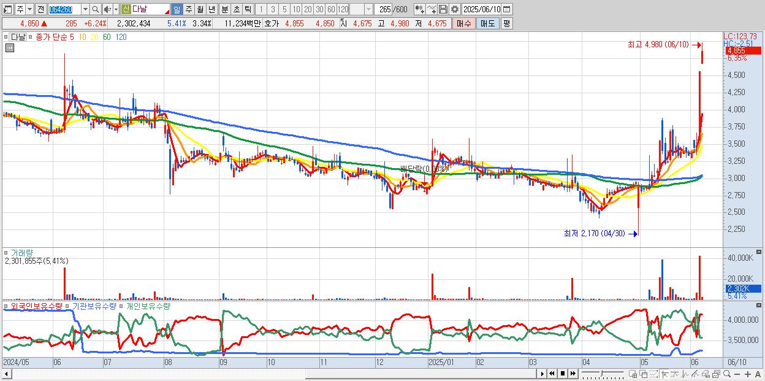Open chart settings gear icon

click(x=454, y=9)
